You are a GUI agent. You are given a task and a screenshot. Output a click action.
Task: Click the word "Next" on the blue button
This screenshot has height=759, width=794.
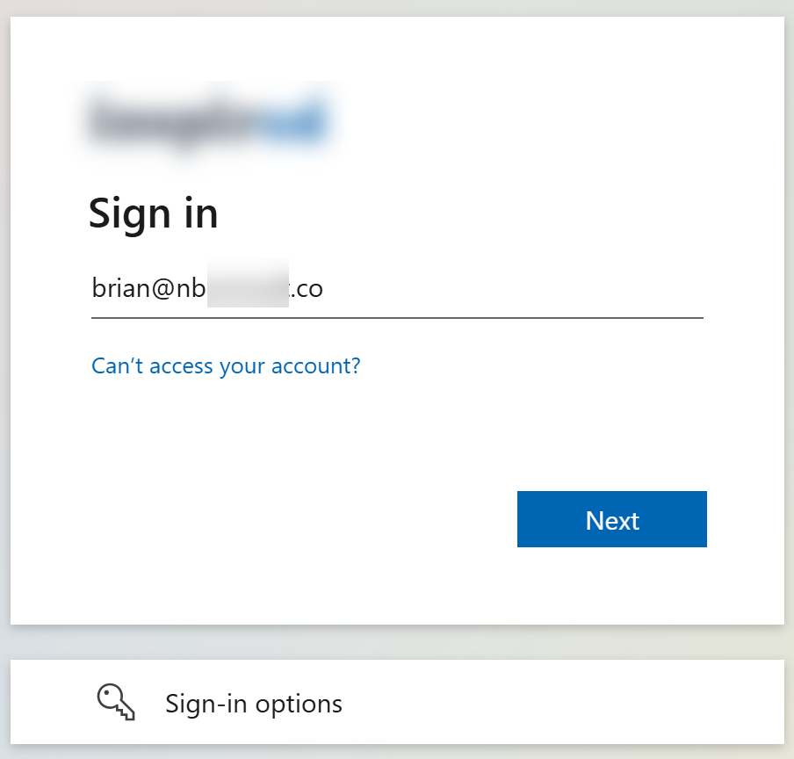pyautogui.click(x=612, y=520)
